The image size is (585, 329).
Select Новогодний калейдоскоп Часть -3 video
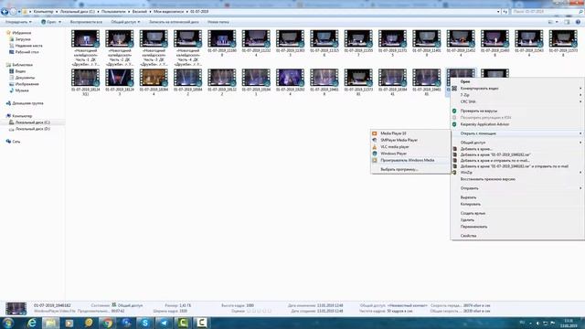tap(154, 48)
